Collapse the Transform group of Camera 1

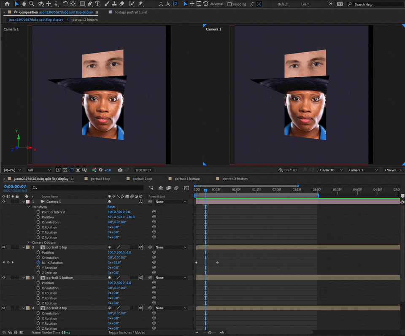[x=28, y=207]
